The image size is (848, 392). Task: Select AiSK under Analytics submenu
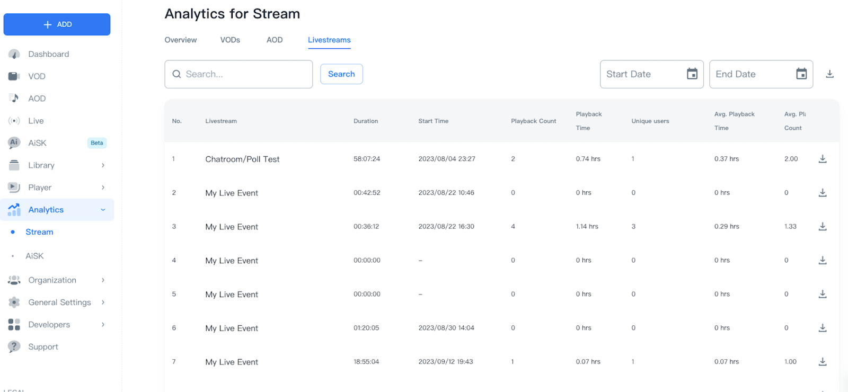click(x=34, y=256)
